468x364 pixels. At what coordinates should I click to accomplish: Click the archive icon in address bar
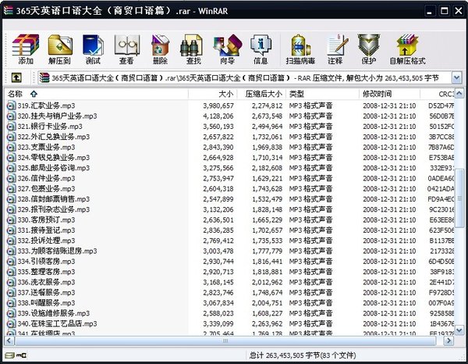point(44,78)
